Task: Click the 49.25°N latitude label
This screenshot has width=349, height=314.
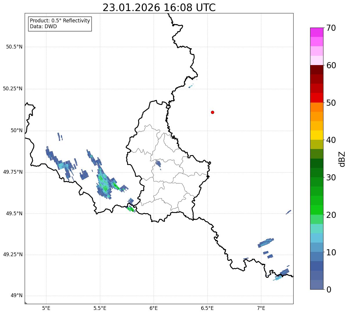Action: point(12,255)
